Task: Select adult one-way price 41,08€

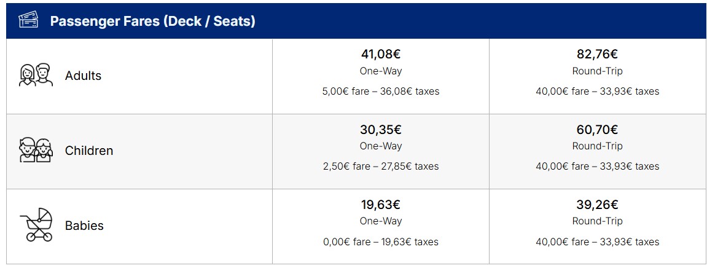Action: (x=381, y=54)
